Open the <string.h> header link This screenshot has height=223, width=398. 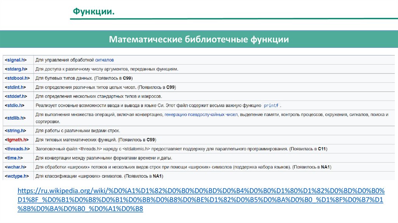click(x=16, y=131)
